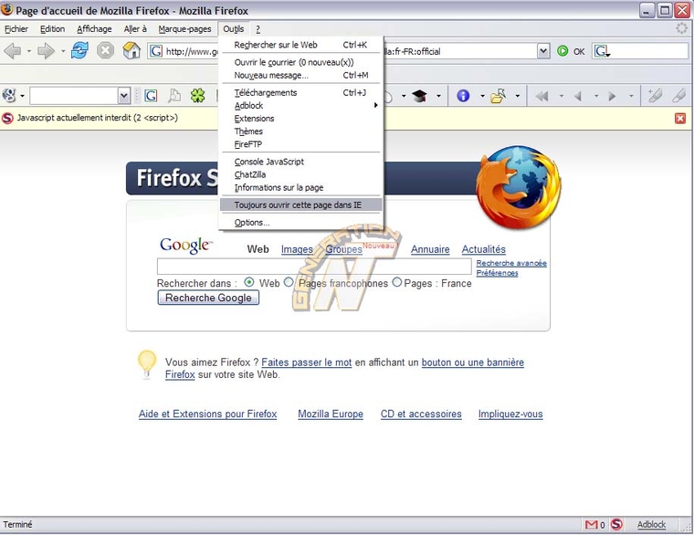
Task: Open the blue info icon dropdown arrow
Action: 482,96
